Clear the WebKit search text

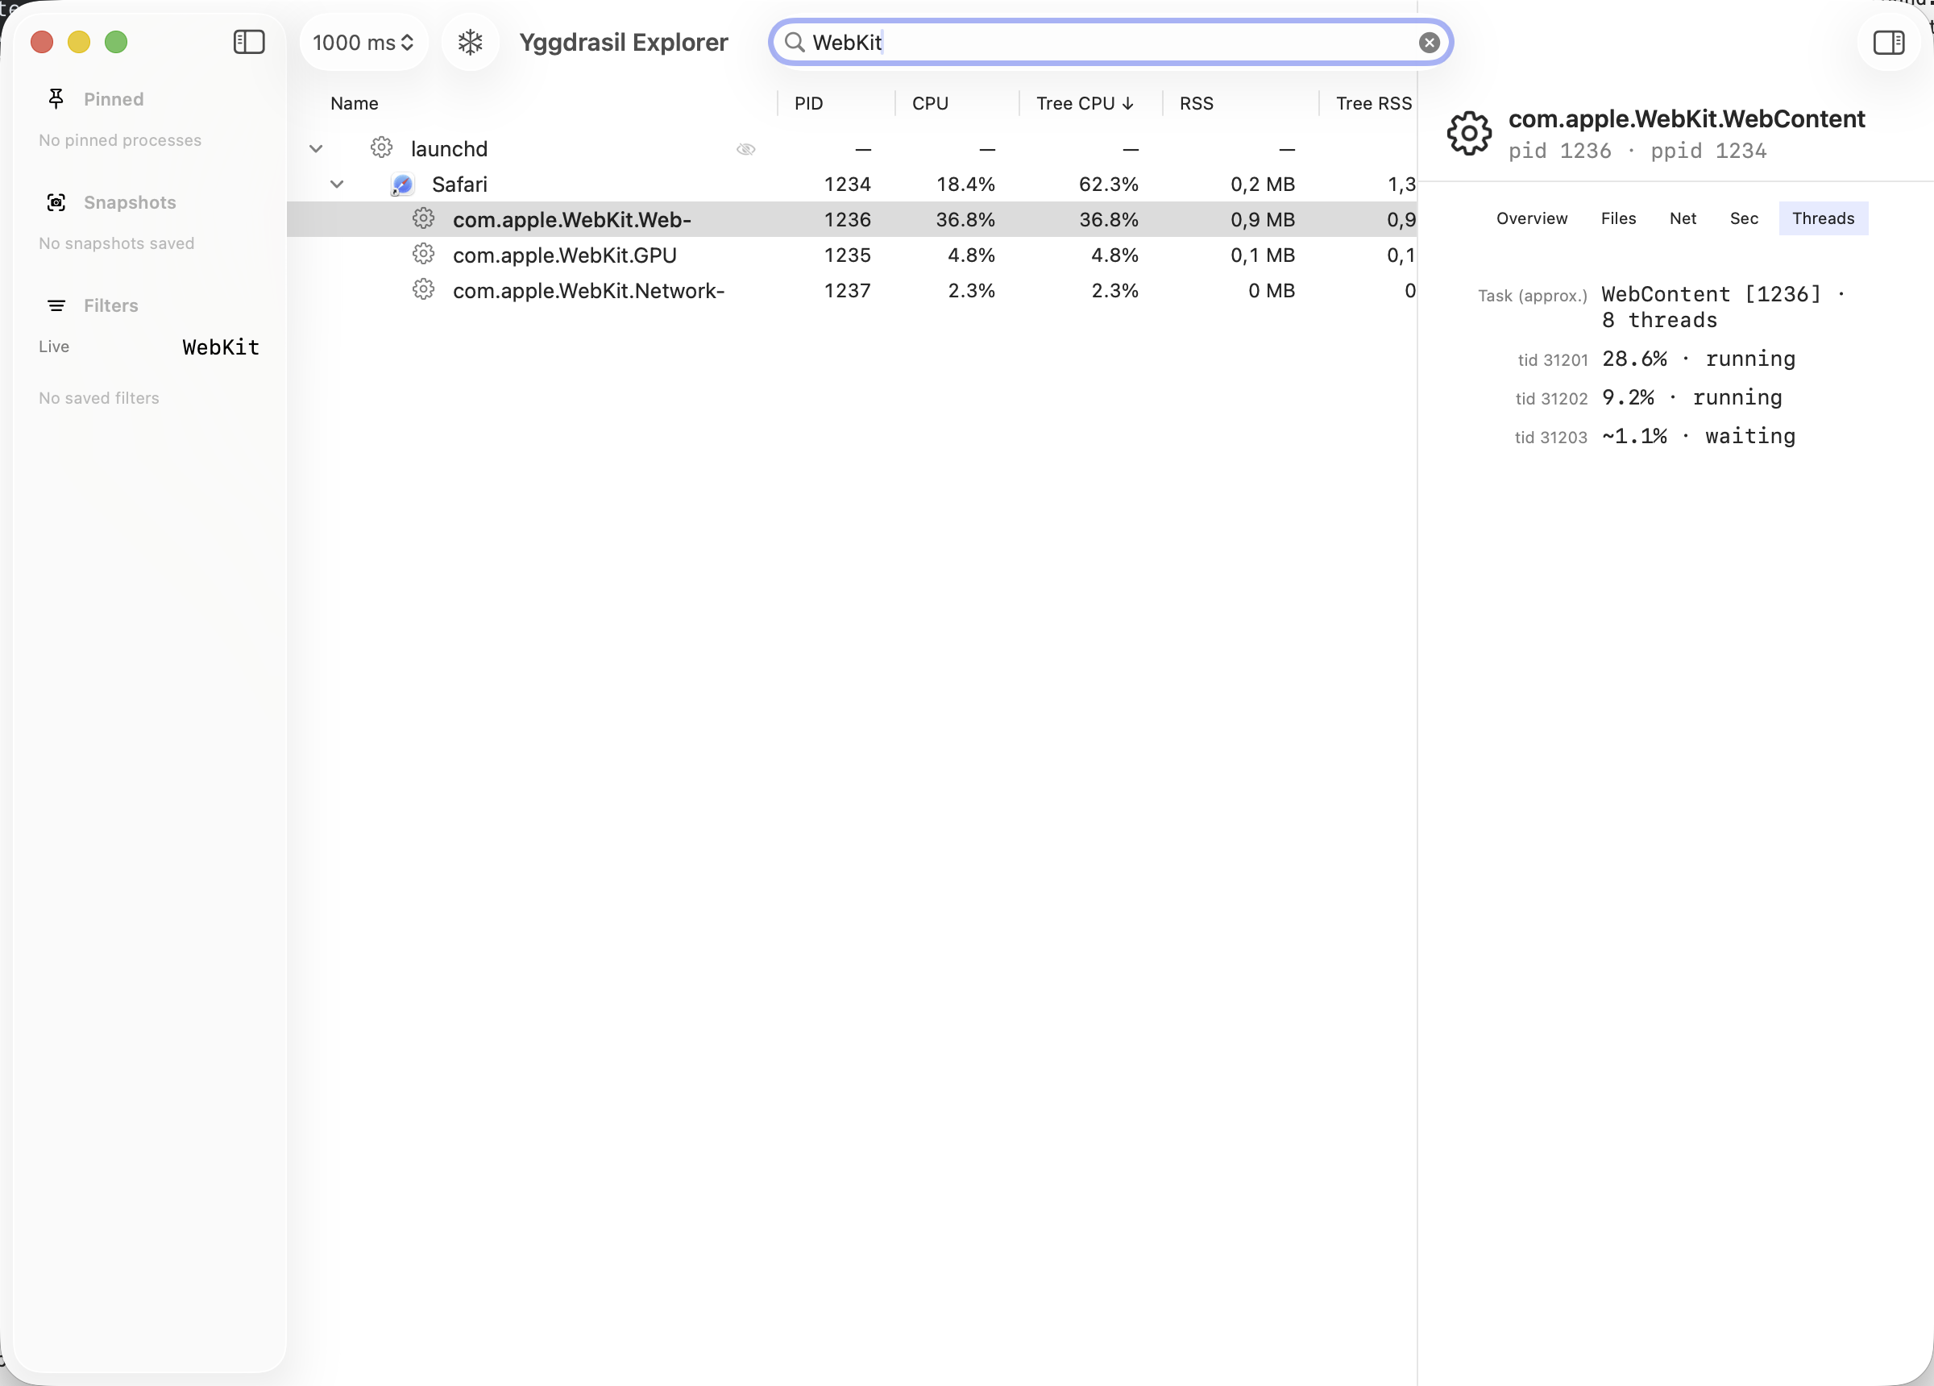tap(1430, 43)
